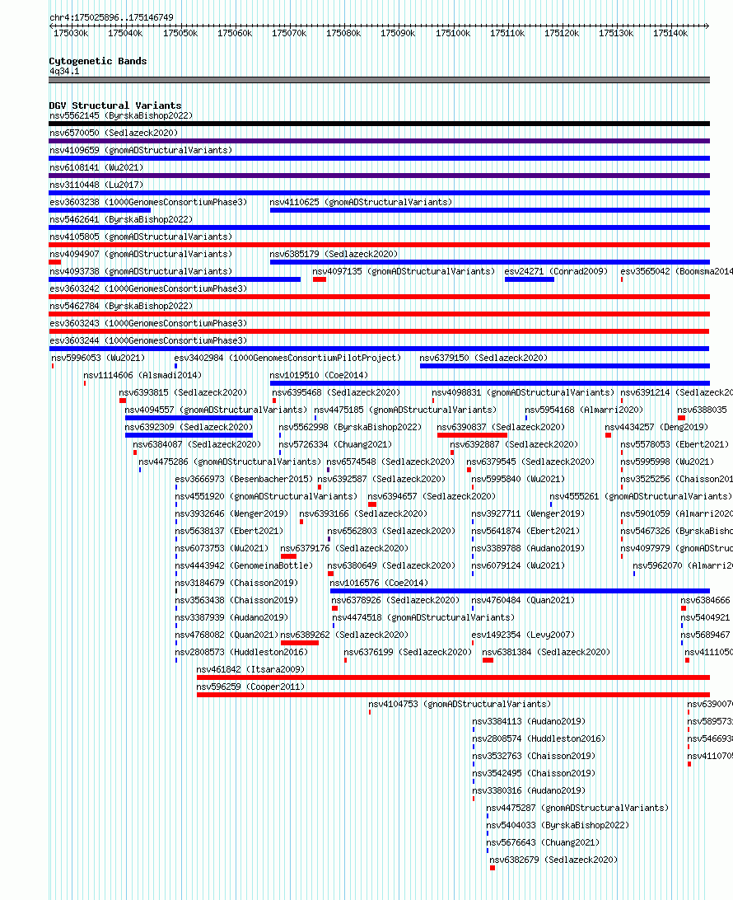The height and width of the screenshot is (900, 733).
Task: Select nsv4443942 (GenomeinaBottle) label
Action: click(x=244, y=565)
